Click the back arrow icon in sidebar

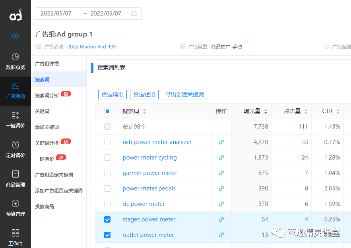click(x=16, y=36)
